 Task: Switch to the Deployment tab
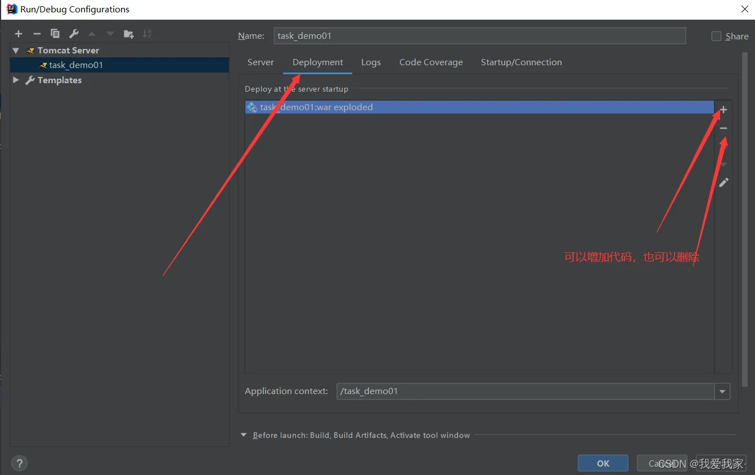(318, 62)
